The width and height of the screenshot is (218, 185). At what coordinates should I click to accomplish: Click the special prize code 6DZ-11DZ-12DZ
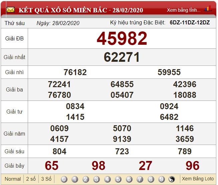pos(190,23)
